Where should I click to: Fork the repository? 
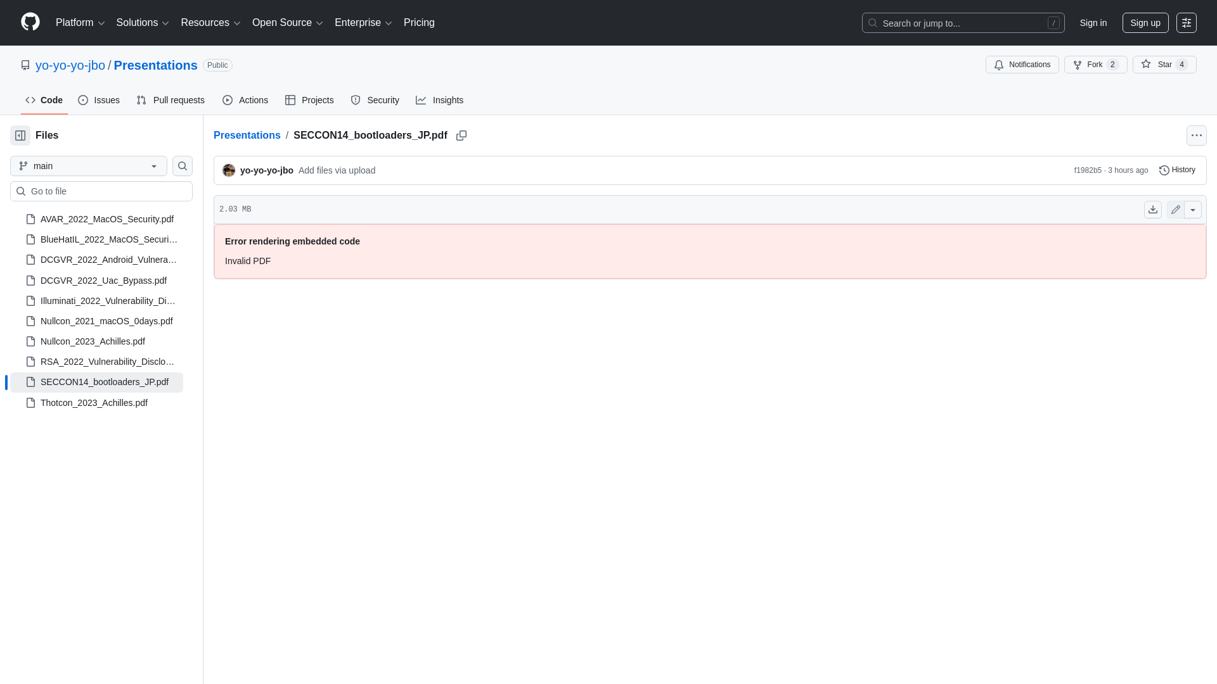click(1094, 64)
